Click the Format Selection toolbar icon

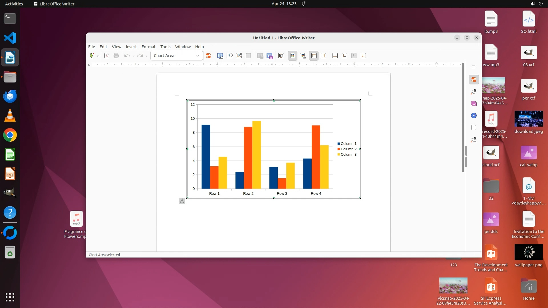click(208, 56)
